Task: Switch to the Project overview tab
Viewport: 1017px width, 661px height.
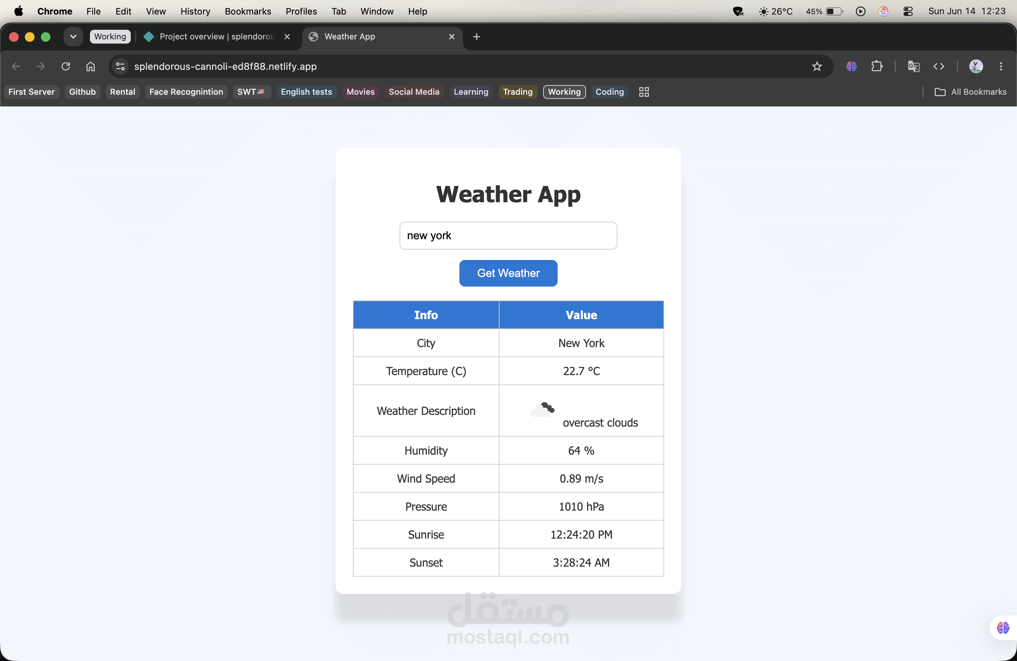Action: point(217,37)
